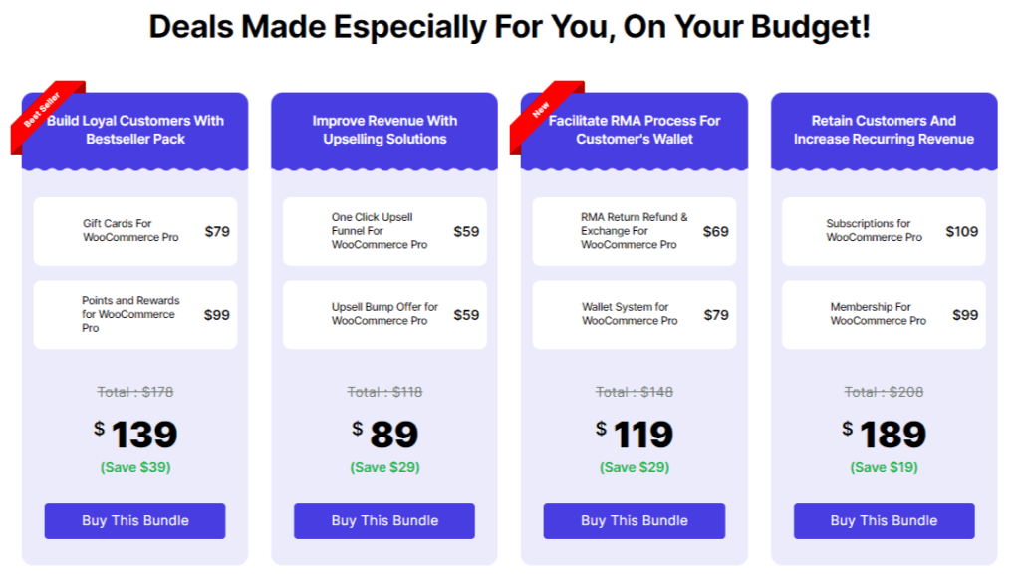Viewport: 1020px width, 582px height.
Task: Click the crossed-out Total $208 text
Action: coord(884,392)
